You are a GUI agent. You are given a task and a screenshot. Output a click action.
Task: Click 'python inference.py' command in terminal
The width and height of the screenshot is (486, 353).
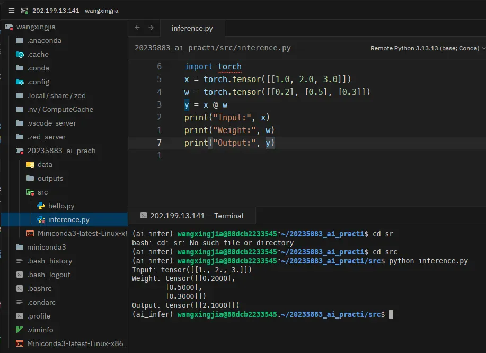tap(428, 261)
